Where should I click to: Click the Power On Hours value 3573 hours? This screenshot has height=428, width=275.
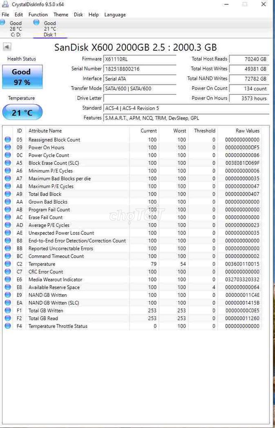pyautogui.click(x=249, y=98)
